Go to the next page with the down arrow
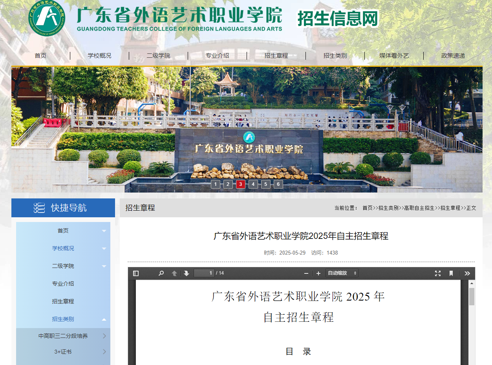The image size is (492, 365). coord(187,273)
